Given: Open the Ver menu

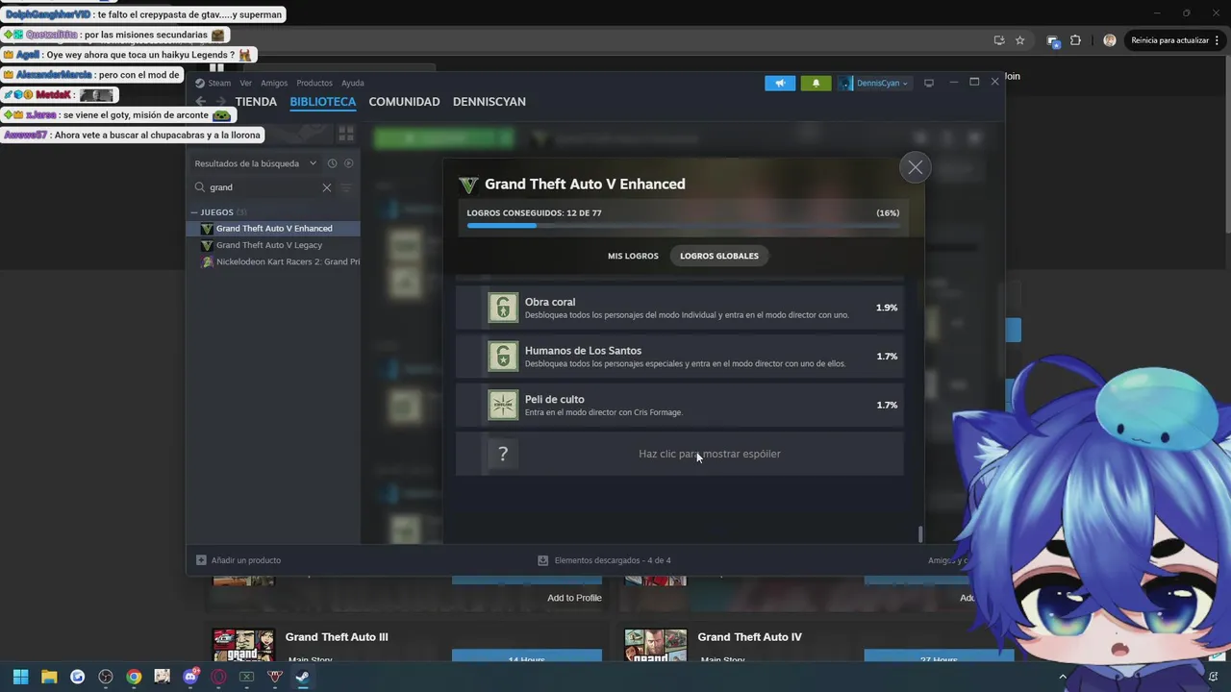Looking at the screenshot, I should (245, 83).
